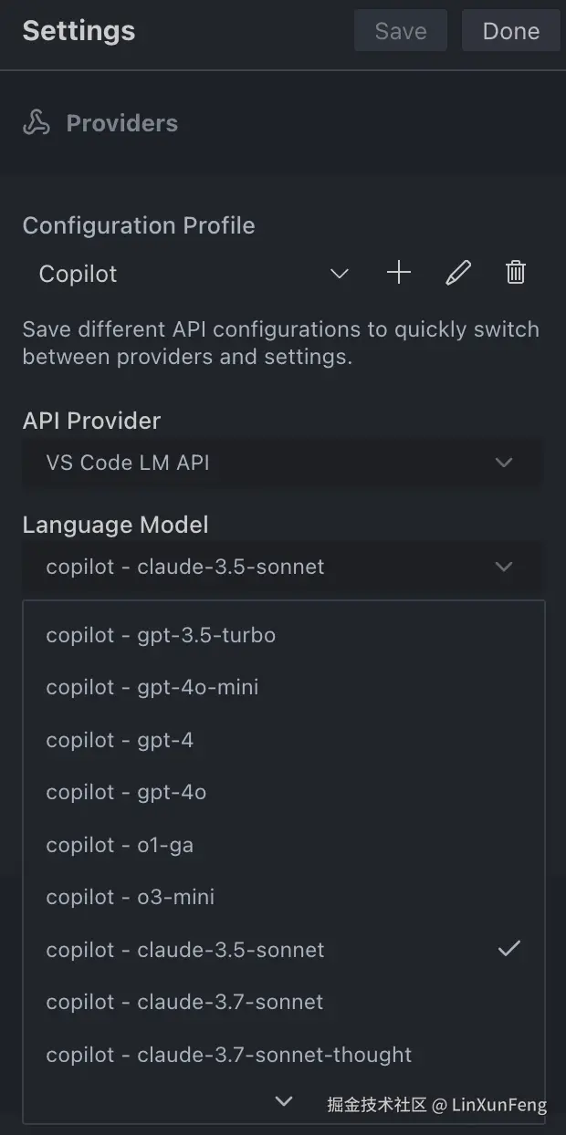Click the checkmark beside claude-3.5-sonnet
This screenshot has height=1135, width=566.
pos(508,949)
